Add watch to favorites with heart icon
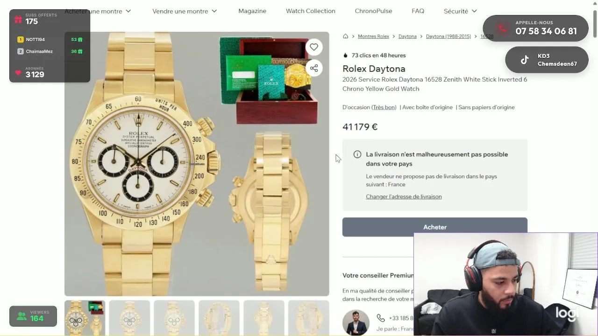598x336 pixels. (314, 47)
